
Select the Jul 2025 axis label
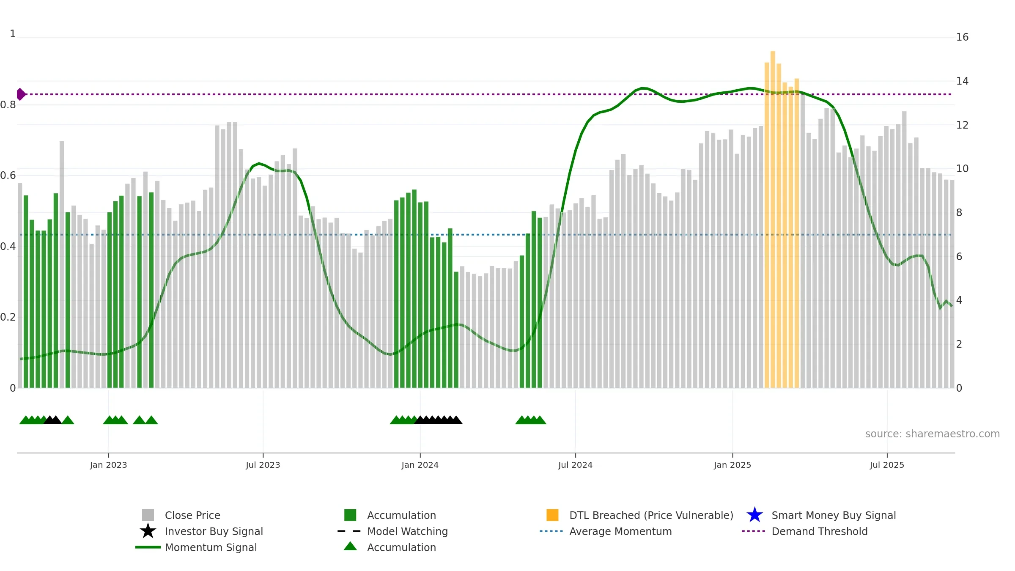pyautogui.click(x=887, y=465)
